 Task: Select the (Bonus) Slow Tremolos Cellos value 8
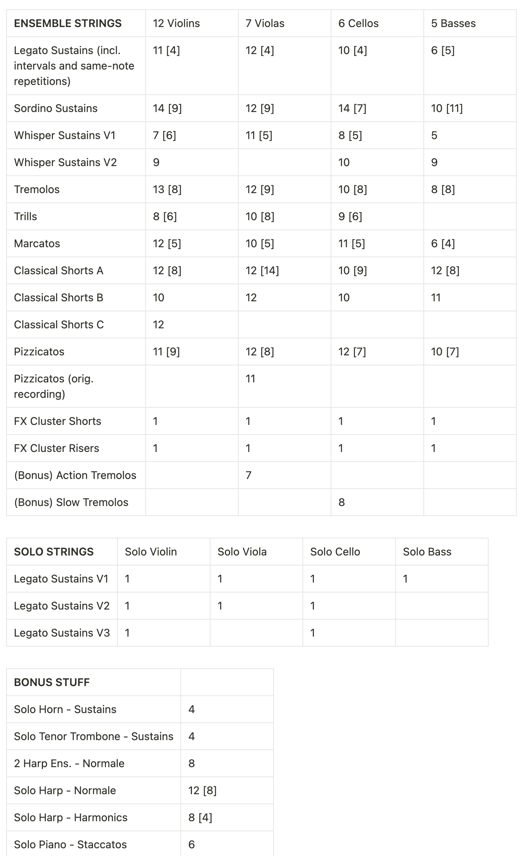341,502
